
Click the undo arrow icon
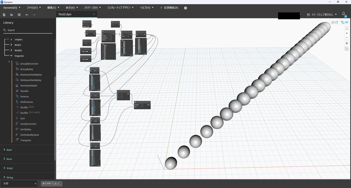tap(26, 15)
